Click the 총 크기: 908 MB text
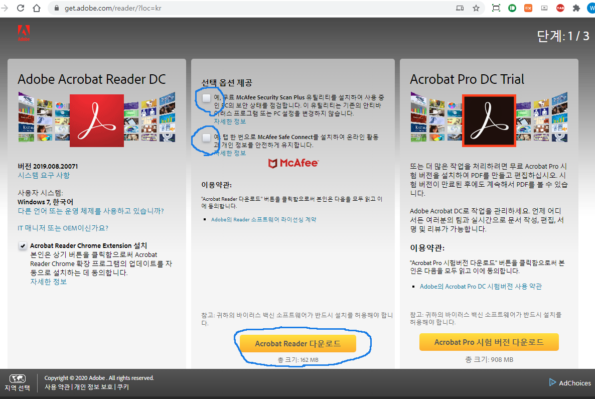The width and height of the screenshot is (595, 399). (489, 359)
